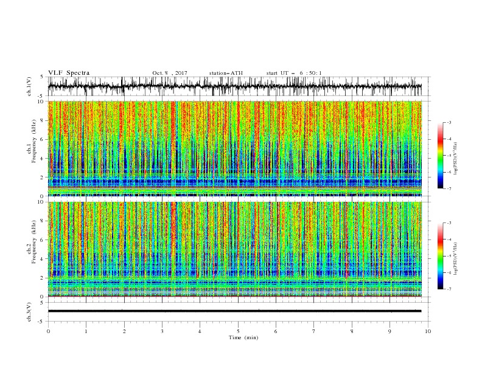482x372 pixels.
Task: Click the "VLF Spectra" title text
Action: pyautogui.click(x=69, y=73)
